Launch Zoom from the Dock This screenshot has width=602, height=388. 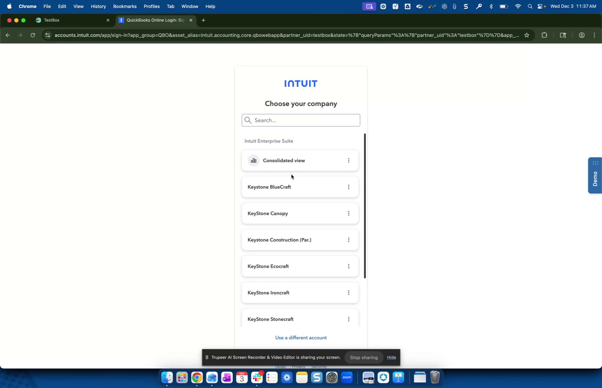(346, 377)
